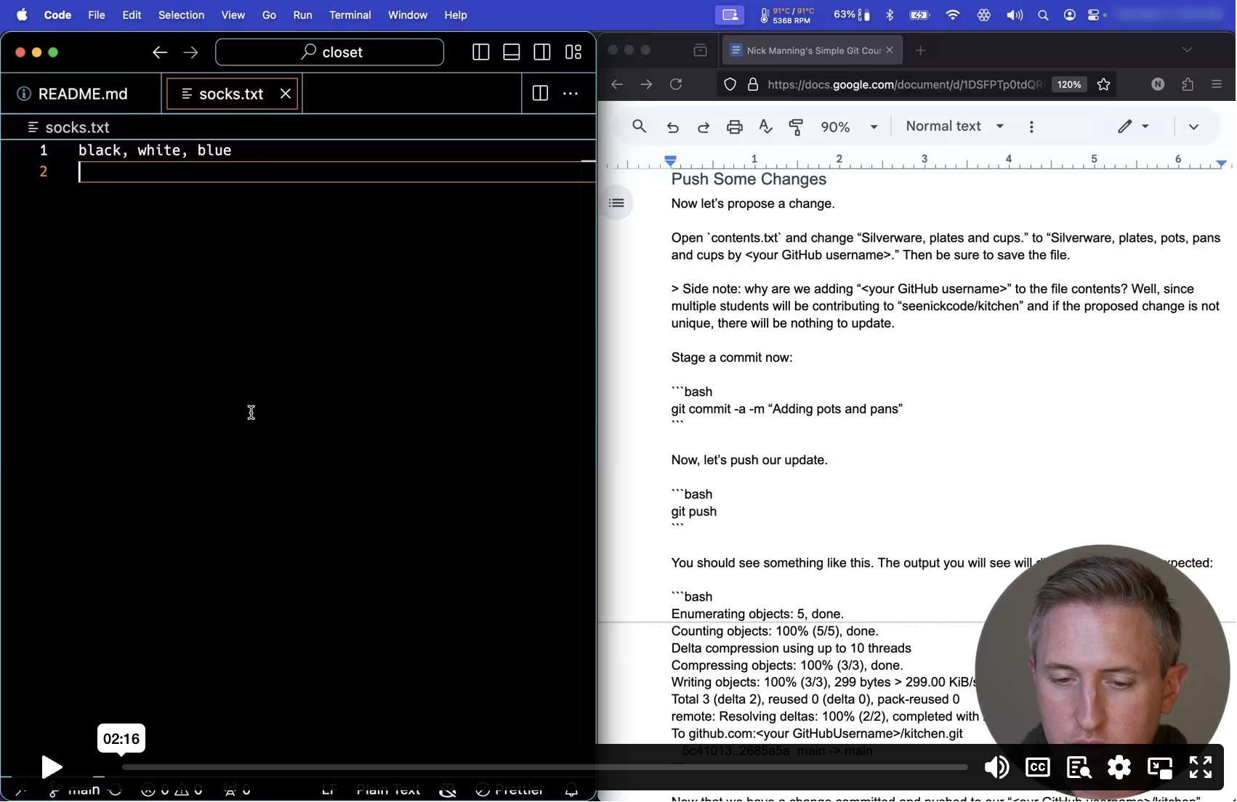The height and width of the screenshot is (802, 1237).
Task: Open the VS Code notifications bell
Action: point(572,790)
